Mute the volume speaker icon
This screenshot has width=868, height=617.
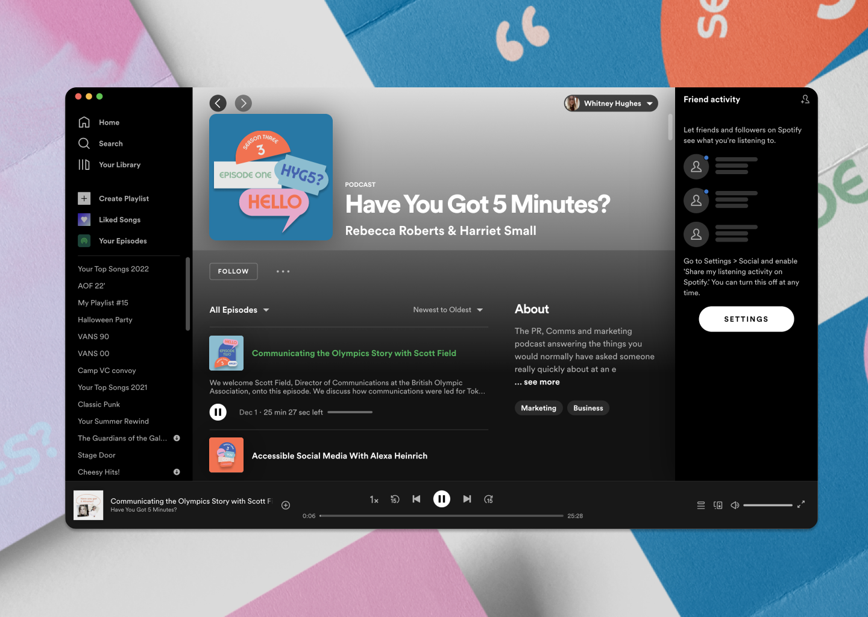pos(735,505)
